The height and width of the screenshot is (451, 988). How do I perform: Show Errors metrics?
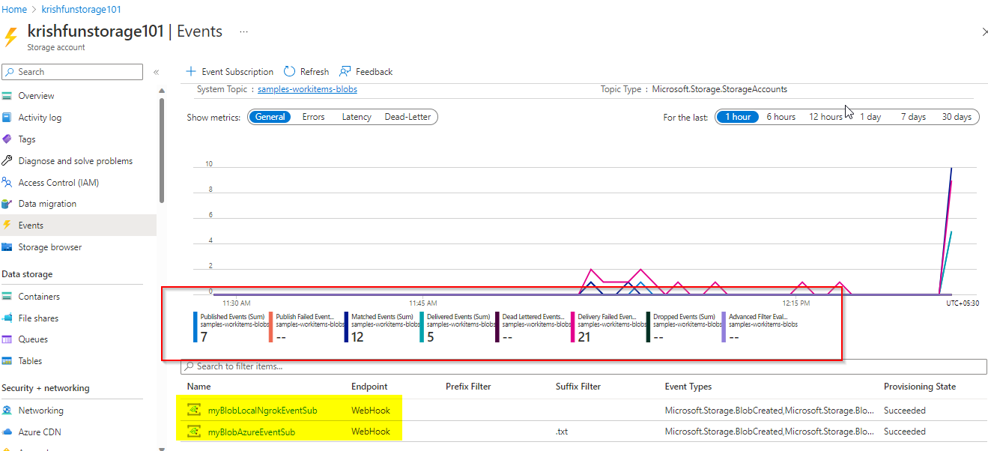(314, 117)
